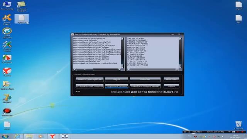Open Windows Media Player from the taskbar
Image resolution: width=247 pixels, height=139 pixels.
click(x=41, y=136)
